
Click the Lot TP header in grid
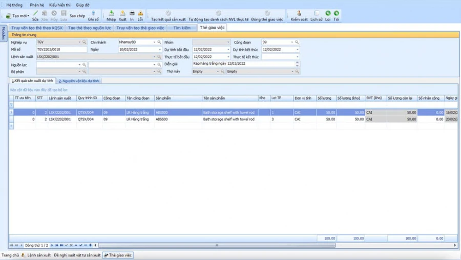point(281,98)
